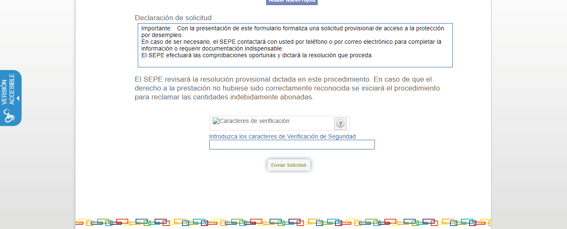Click the Añadir Nuevo Hijo/a button
Viewport: 567px width, 229px height.
[x=292, y=2]
